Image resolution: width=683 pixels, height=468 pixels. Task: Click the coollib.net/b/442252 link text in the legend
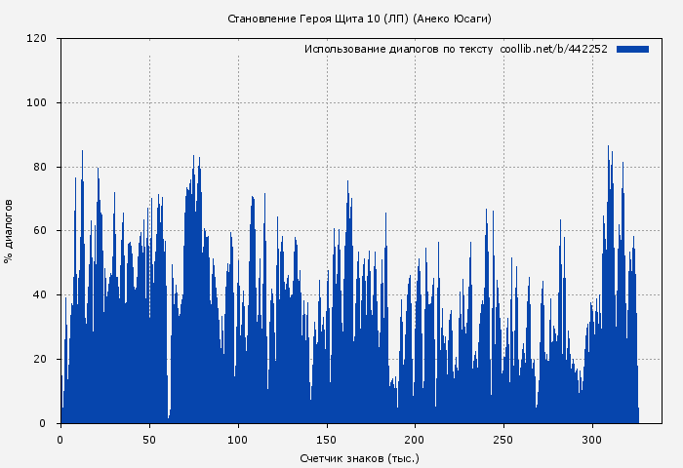(553, 49)
